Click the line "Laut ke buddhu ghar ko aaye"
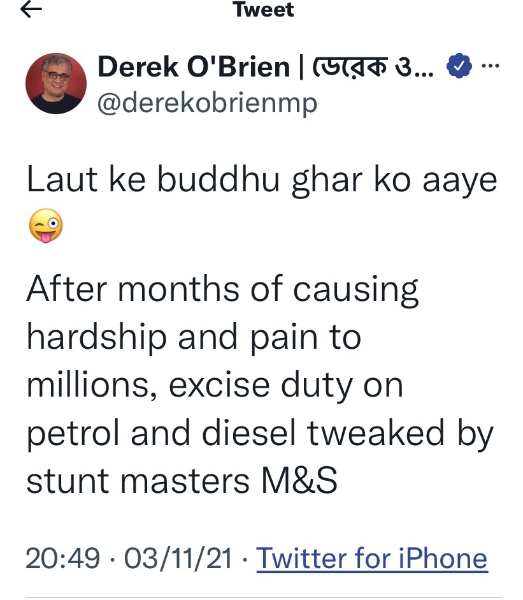The image size is (523, 600). coord(261,181)
